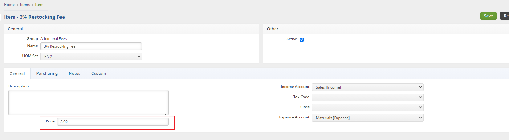Toggle the Active checkbox
509x140 pixels.
pyautogui.click(x=302, y=39)
